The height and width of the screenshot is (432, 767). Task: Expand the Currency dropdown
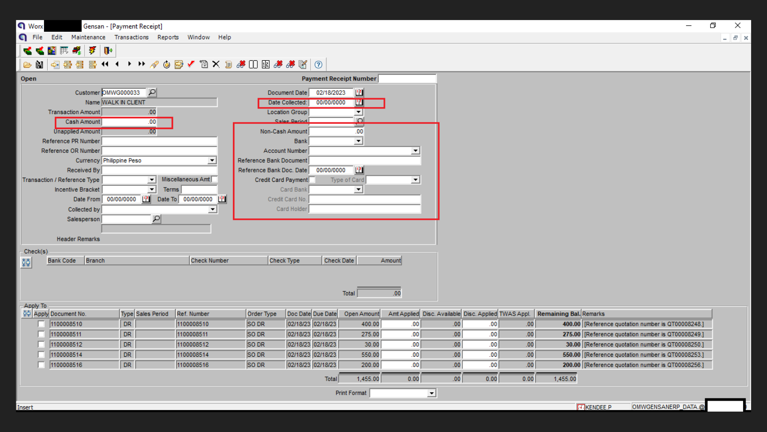pyautogui.click(x=212, y=160)
